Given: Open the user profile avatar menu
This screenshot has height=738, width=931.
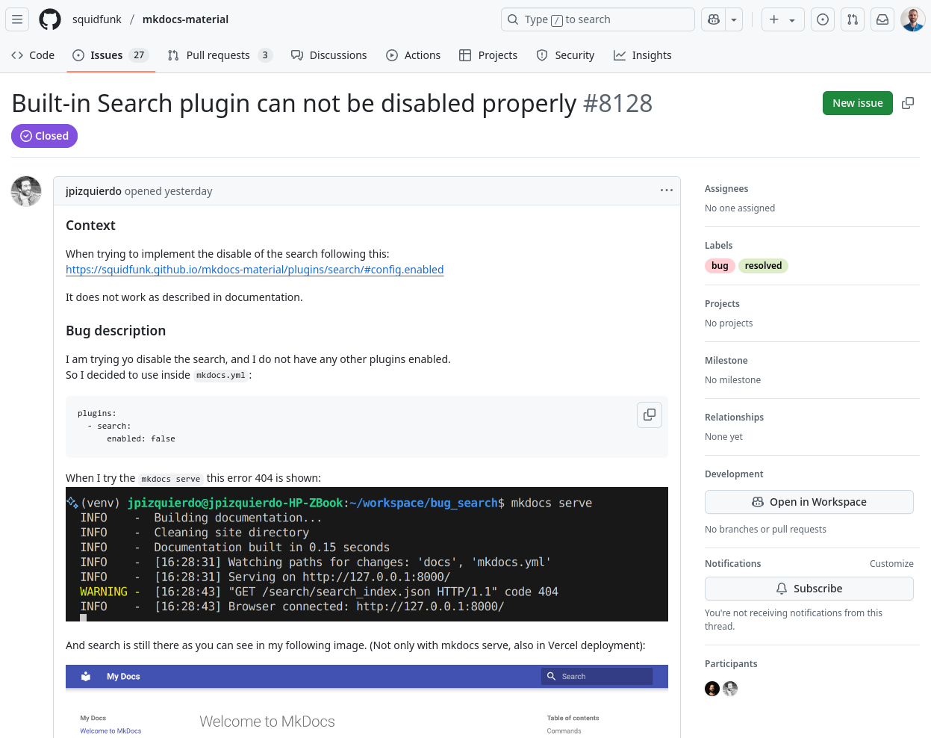Looking at the screenshot, I should 912,19.
